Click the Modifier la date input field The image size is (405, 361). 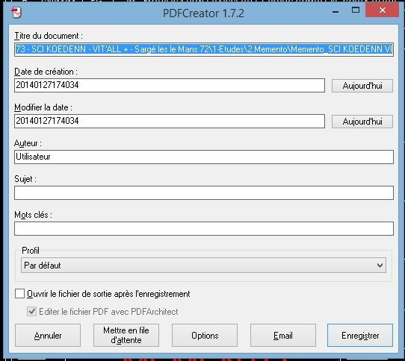coord(170,121)
